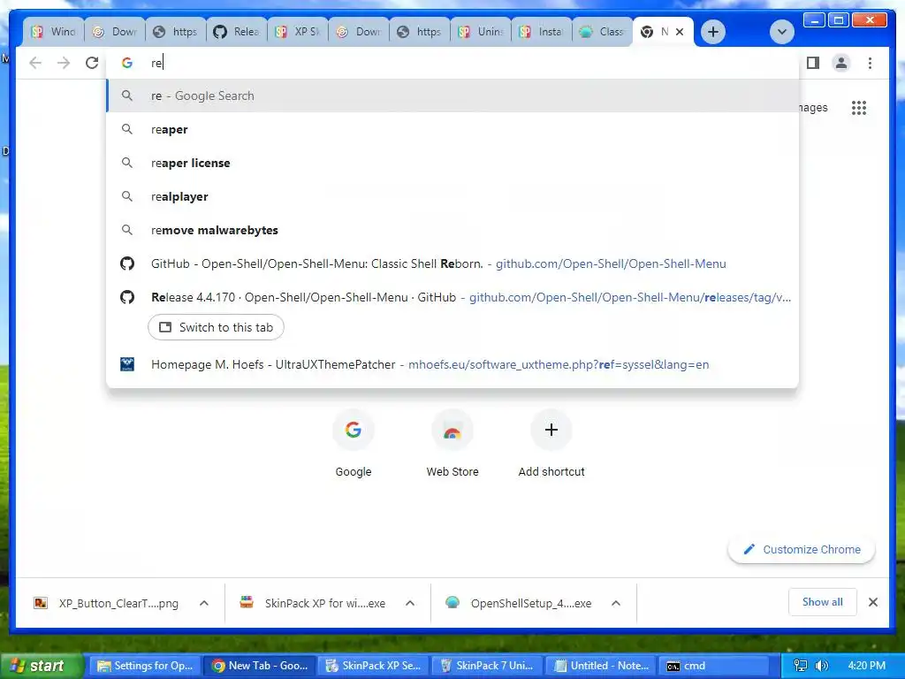The width and height of the screenshot is (905, 679).
Task: Choose the 'reaper' search suggestion
Action: 453,129
